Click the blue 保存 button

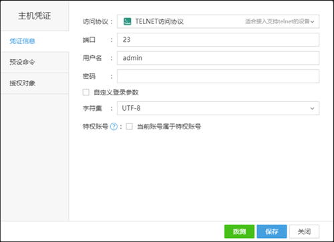click(272, 231)
